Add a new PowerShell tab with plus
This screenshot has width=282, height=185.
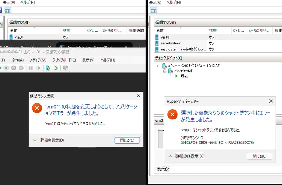click(140, 47)
